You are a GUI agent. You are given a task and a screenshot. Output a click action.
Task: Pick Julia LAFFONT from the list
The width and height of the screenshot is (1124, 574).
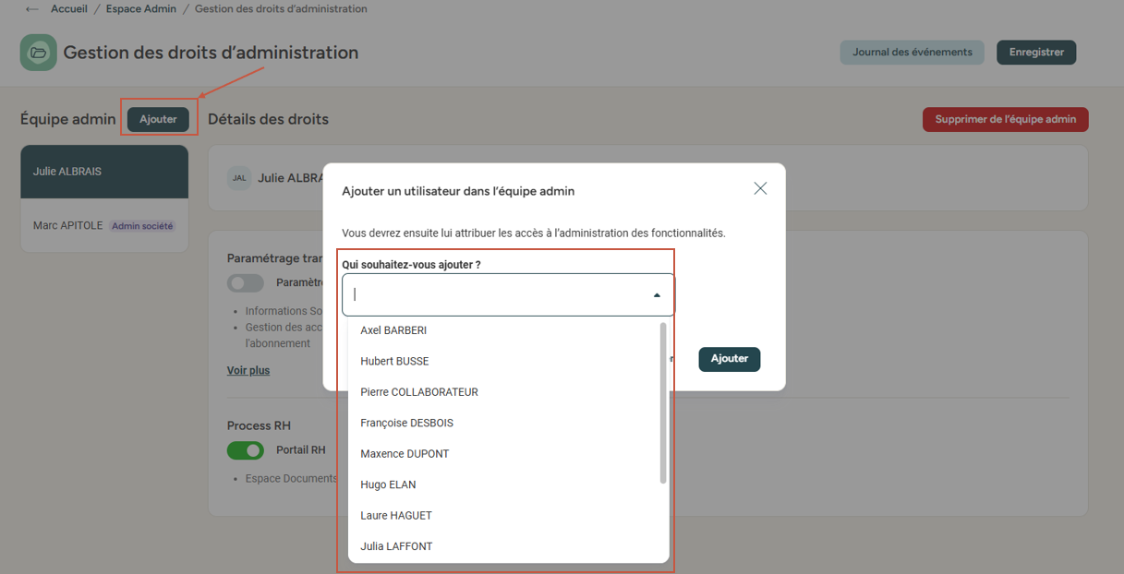point(396,546)
